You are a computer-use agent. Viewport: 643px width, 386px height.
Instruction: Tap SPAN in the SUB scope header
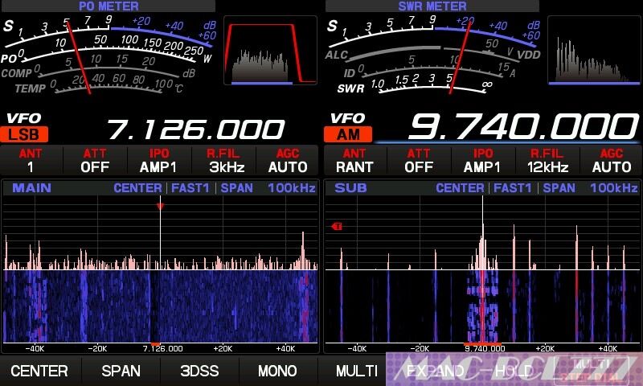(x=559, y=188)
